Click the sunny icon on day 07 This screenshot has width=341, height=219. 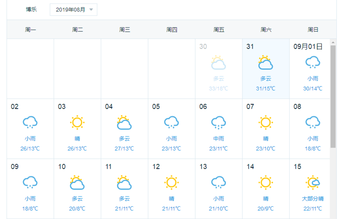pyautogui.click(x=265, y=122)
